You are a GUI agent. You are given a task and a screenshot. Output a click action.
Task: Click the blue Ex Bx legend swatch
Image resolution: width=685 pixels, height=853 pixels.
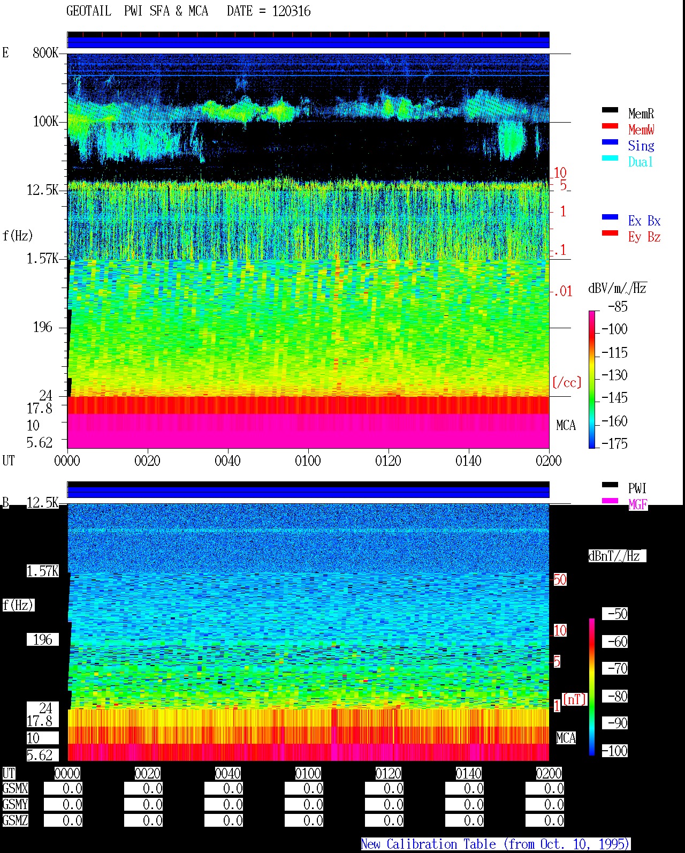pyautogui.click(x=610, y=217)
